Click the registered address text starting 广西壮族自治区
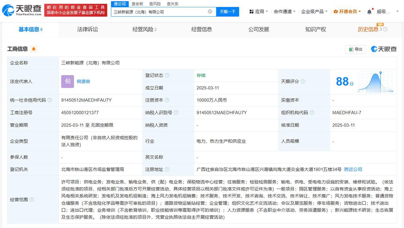This screenshot has width=404, height=228. point(269,170)
